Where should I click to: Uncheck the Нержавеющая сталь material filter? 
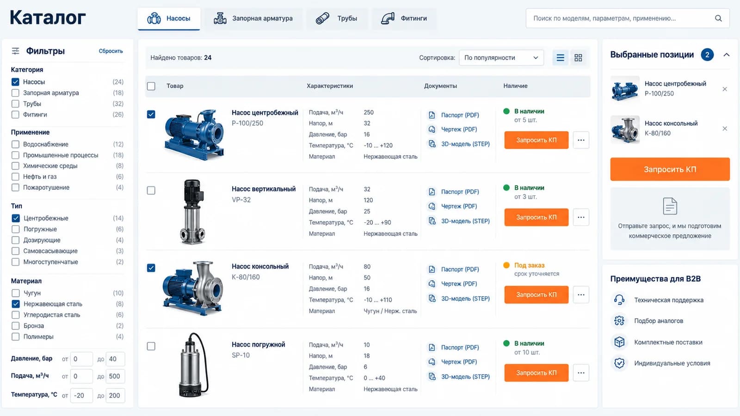pyautogui.click(x=15, y=304)
